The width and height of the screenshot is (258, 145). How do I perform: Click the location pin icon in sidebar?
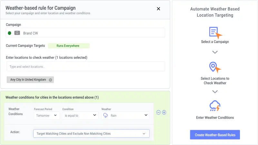coord(215,67)
